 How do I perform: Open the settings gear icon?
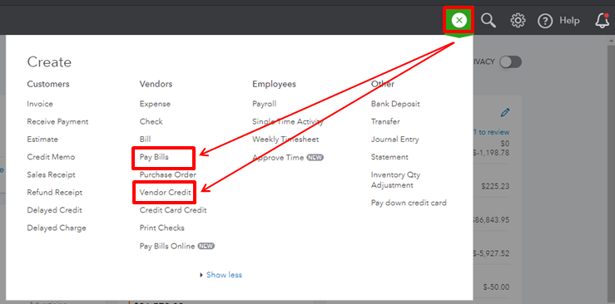point(518,20)
